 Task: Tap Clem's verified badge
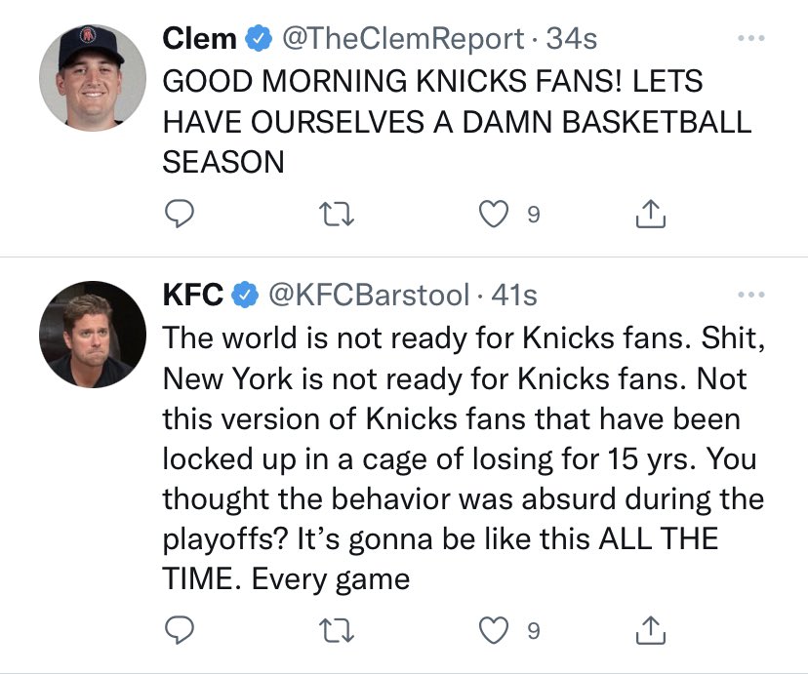[x=259, y=39]
